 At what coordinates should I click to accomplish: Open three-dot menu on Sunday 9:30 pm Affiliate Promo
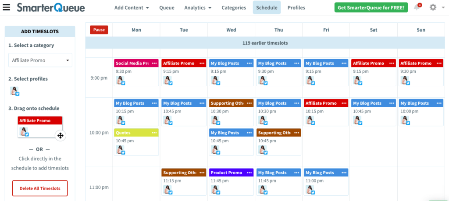(439, 63)
